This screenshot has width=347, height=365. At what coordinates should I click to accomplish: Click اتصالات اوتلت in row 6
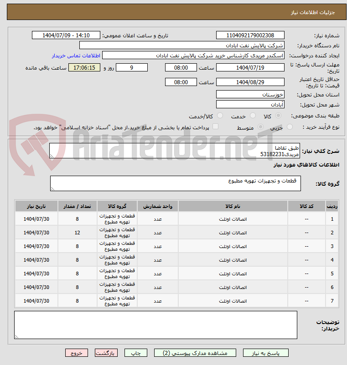point(233,287)
